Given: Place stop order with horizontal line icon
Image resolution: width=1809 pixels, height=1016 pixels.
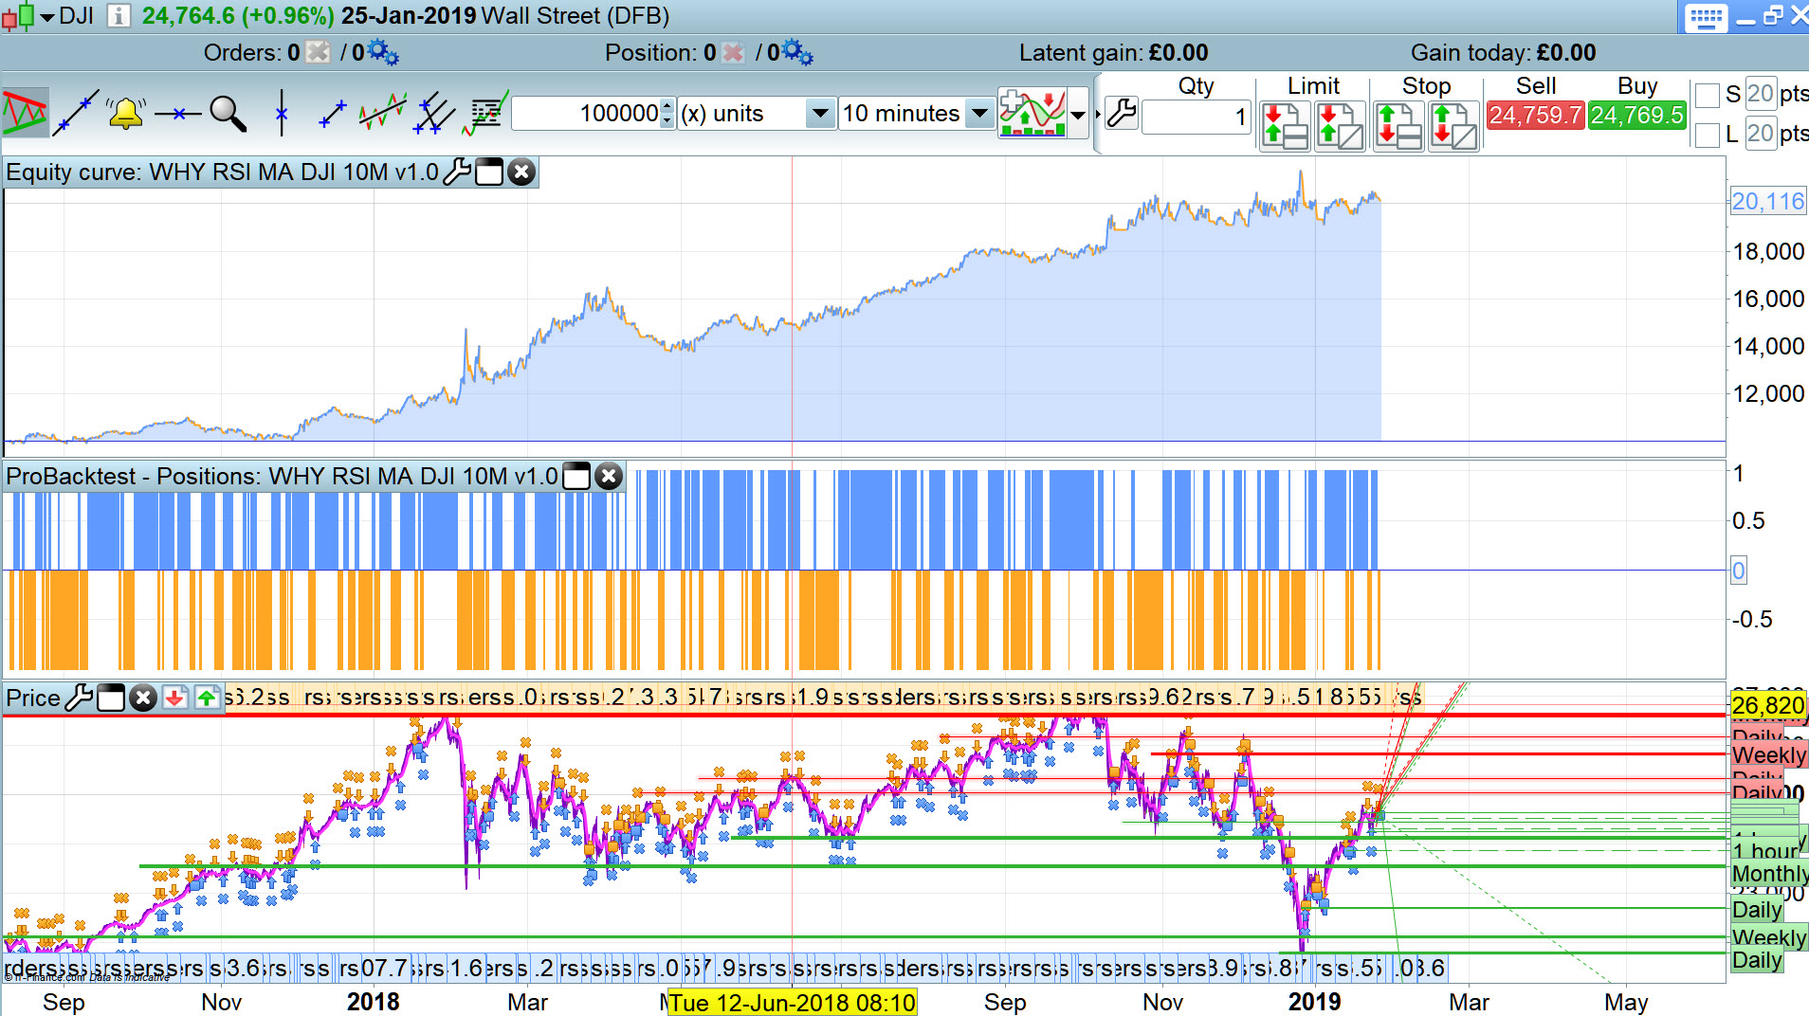Looking at the screenshot, I should coord(1399,126).
